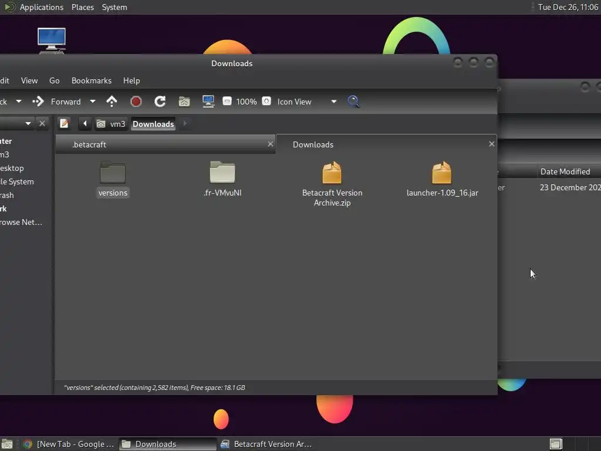The image size is (601, 451).
Task: Click the Forward navigation arrow icon
Action: click(x=38, y=102)
